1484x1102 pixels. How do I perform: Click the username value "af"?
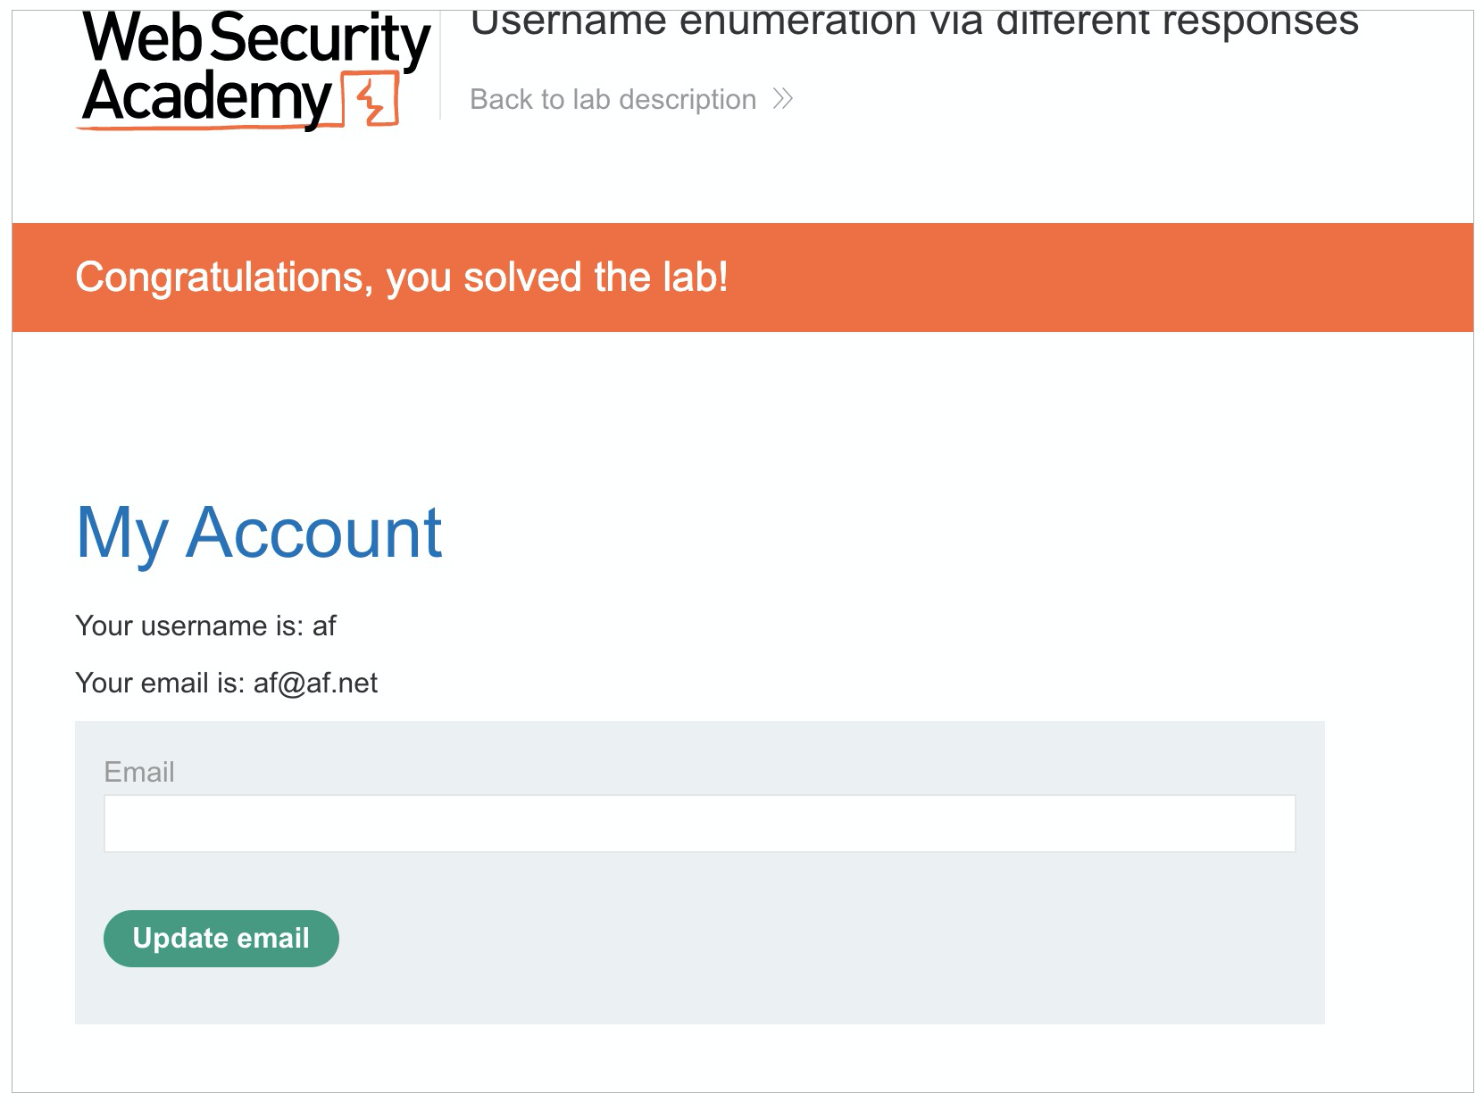click(x=324, y=626)
